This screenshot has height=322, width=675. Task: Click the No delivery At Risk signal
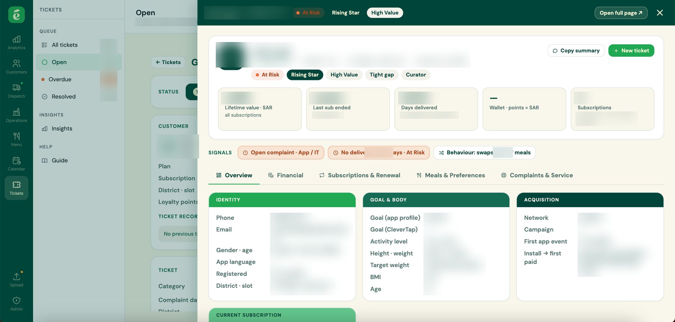click(379, 153)
